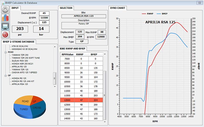Click the Max RWHP field showing 48

[x=102, y=32]
